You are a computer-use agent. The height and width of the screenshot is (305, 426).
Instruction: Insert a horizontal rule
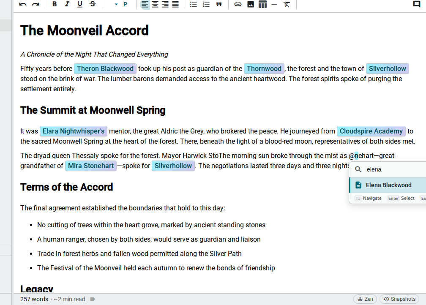pyautogui.click(x=274, y=4)
